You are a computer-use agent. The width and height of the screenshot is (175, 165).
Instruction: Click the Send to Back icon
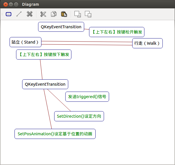click(88, 14)
